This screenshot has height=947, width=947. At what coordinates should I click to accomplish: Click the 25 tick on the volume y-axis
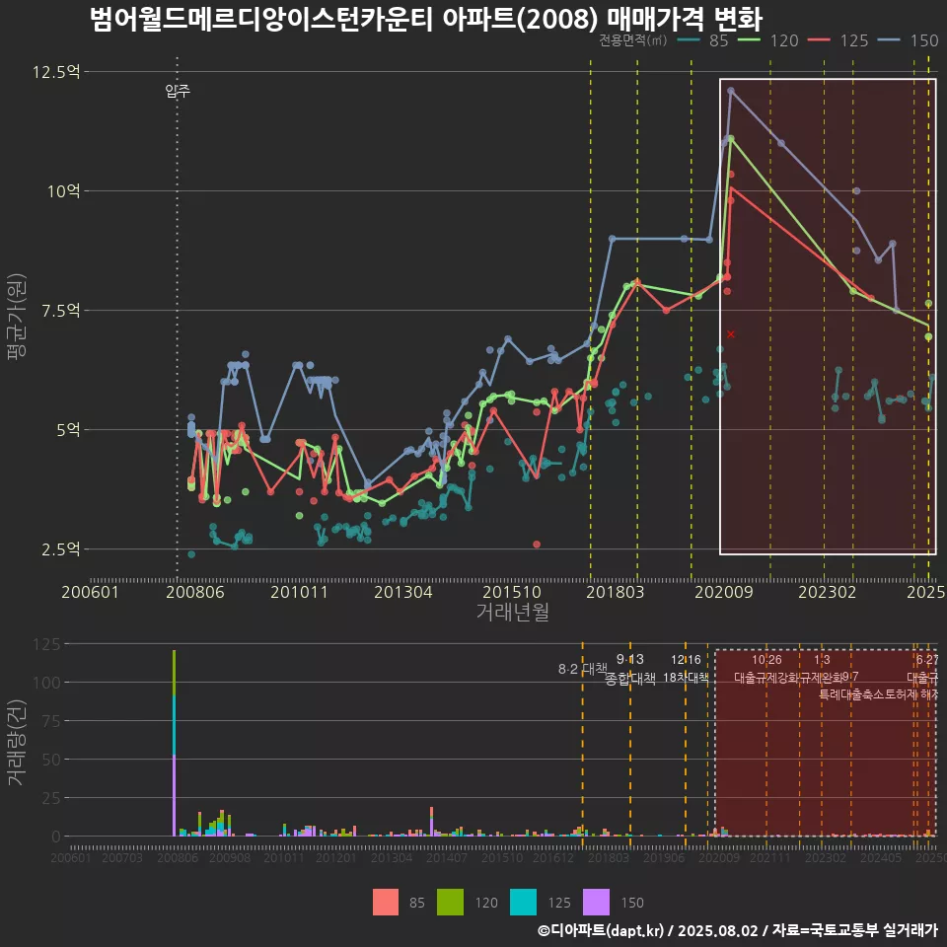pyautogui.click(x=51, y=798)
